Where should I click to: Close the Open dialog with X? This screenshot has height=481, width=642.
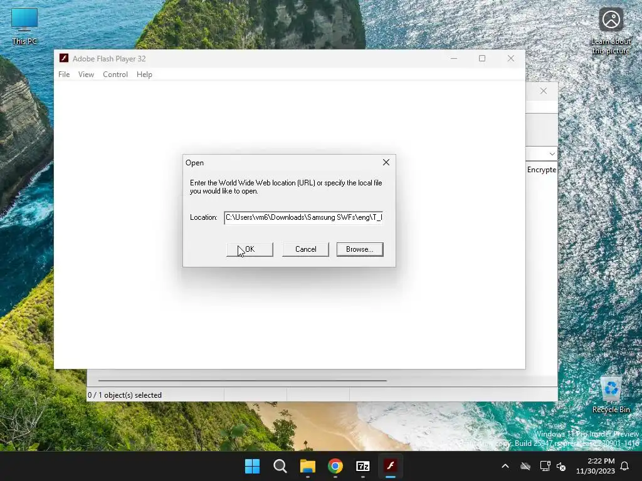coord(386,162)
